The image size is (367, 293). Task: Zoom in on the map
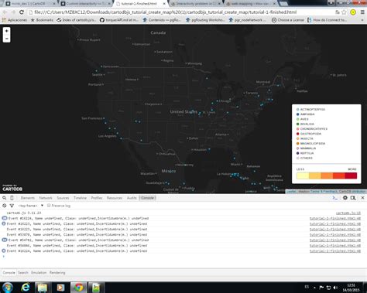6,31
